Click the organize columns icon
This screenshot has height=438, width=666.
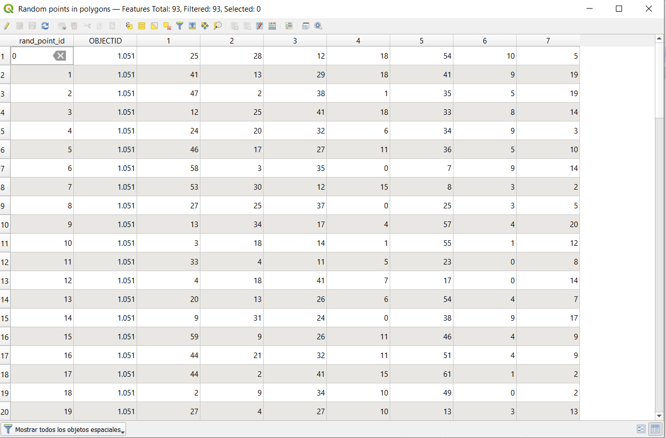[260, 26]
